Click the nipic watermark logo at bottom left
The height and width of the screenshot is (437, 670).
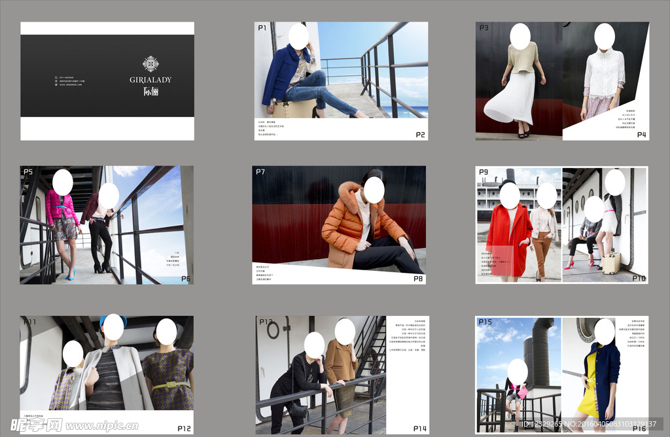pyautogui.click(x=32, y=425)
